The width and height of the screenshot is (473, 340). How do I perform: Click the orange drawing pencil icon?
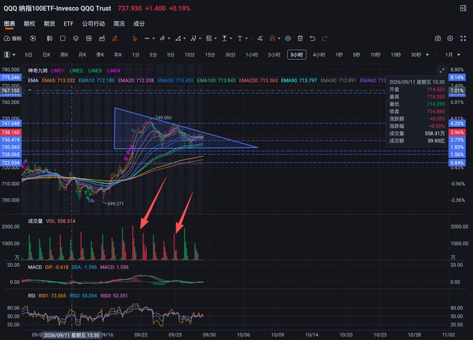click(x=115, y=38)
